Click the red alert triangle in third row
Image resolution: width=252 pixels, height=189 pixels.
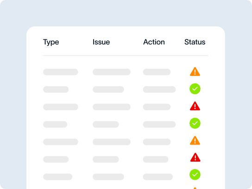click(195, 106)
